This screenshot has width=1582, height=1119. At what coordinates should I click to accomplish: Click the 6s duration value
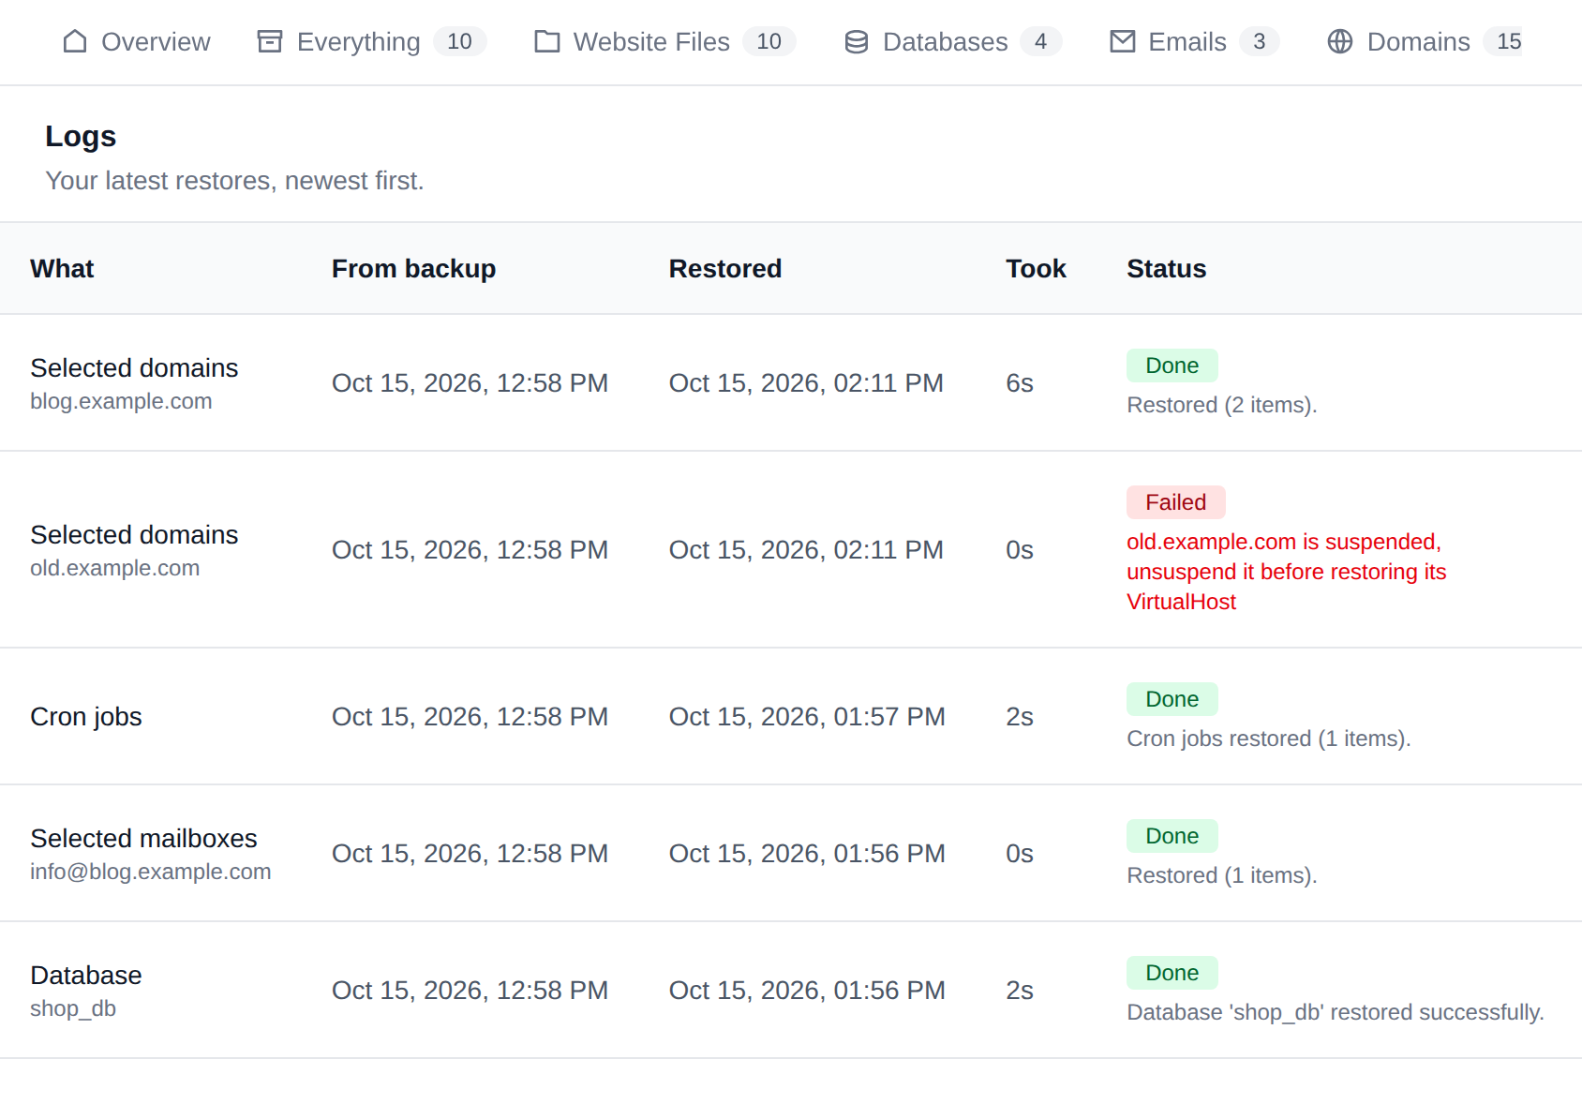click(1020, 383)
